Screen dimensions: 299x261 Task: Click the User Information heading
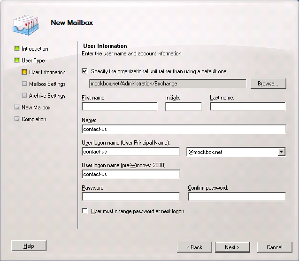105,46
